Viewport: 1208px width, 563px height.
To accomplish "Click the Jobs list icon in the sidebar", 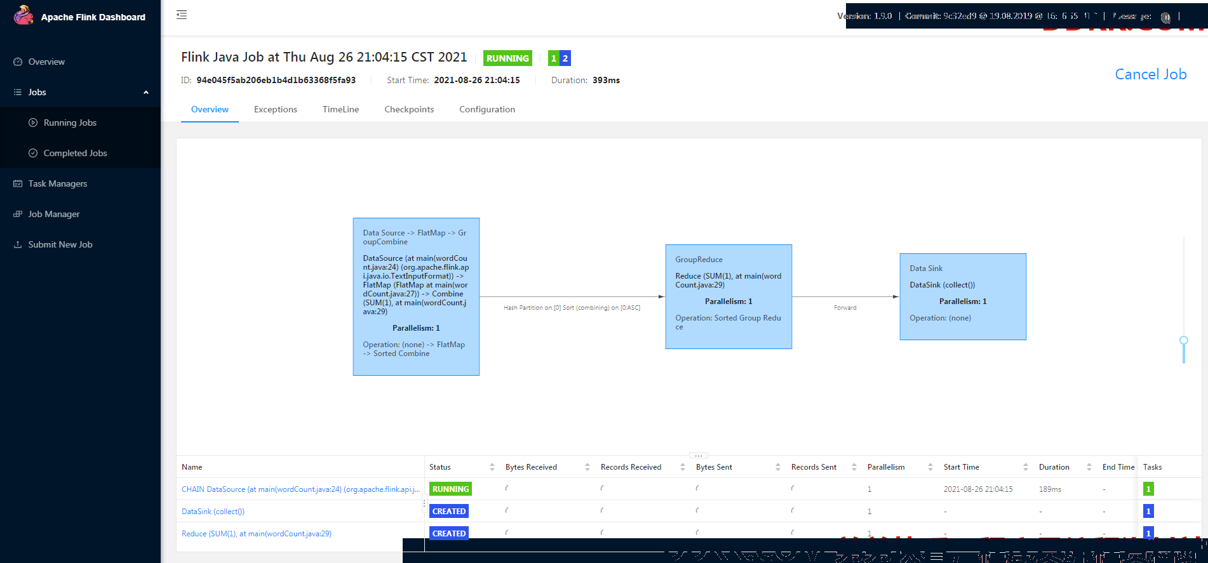I will [x=18, y=92].
